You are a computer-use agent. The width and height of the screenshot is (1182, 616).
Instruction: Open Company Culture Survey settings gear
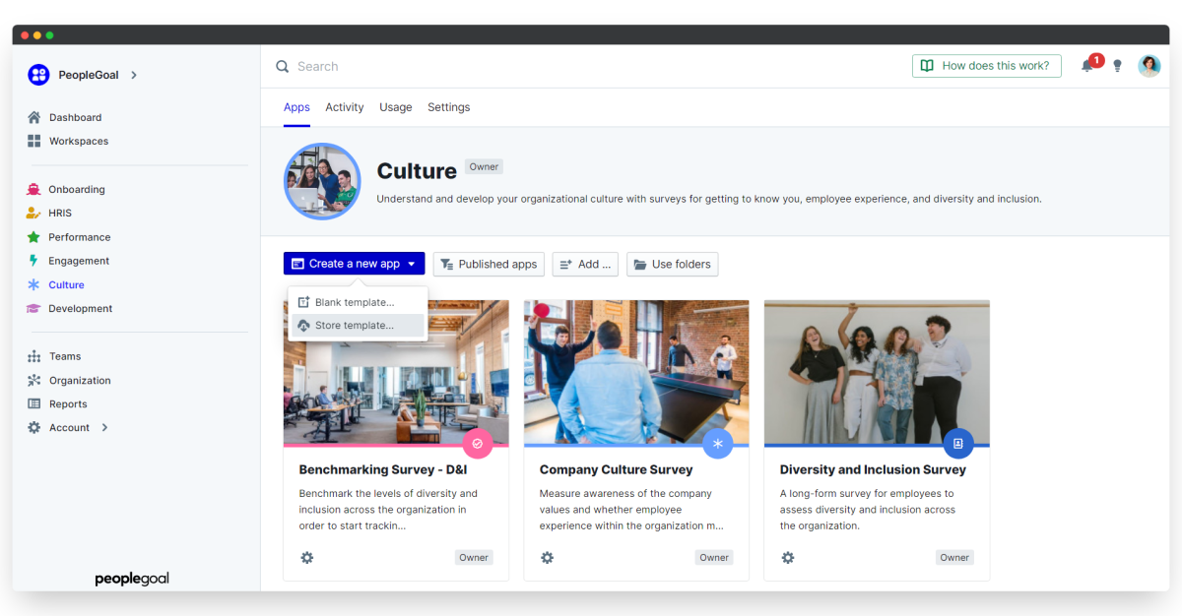click(548, 557)
